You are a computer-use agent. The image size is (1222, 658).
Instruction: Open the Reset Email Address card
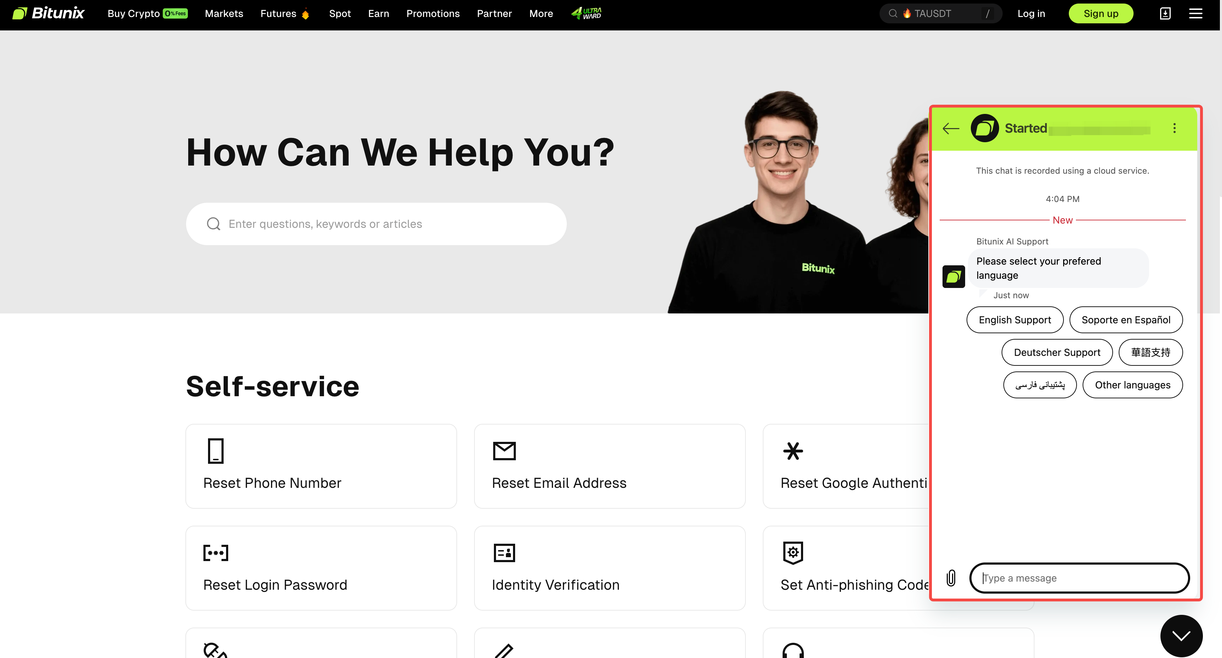pyautogui.click(x=610, y=466)
